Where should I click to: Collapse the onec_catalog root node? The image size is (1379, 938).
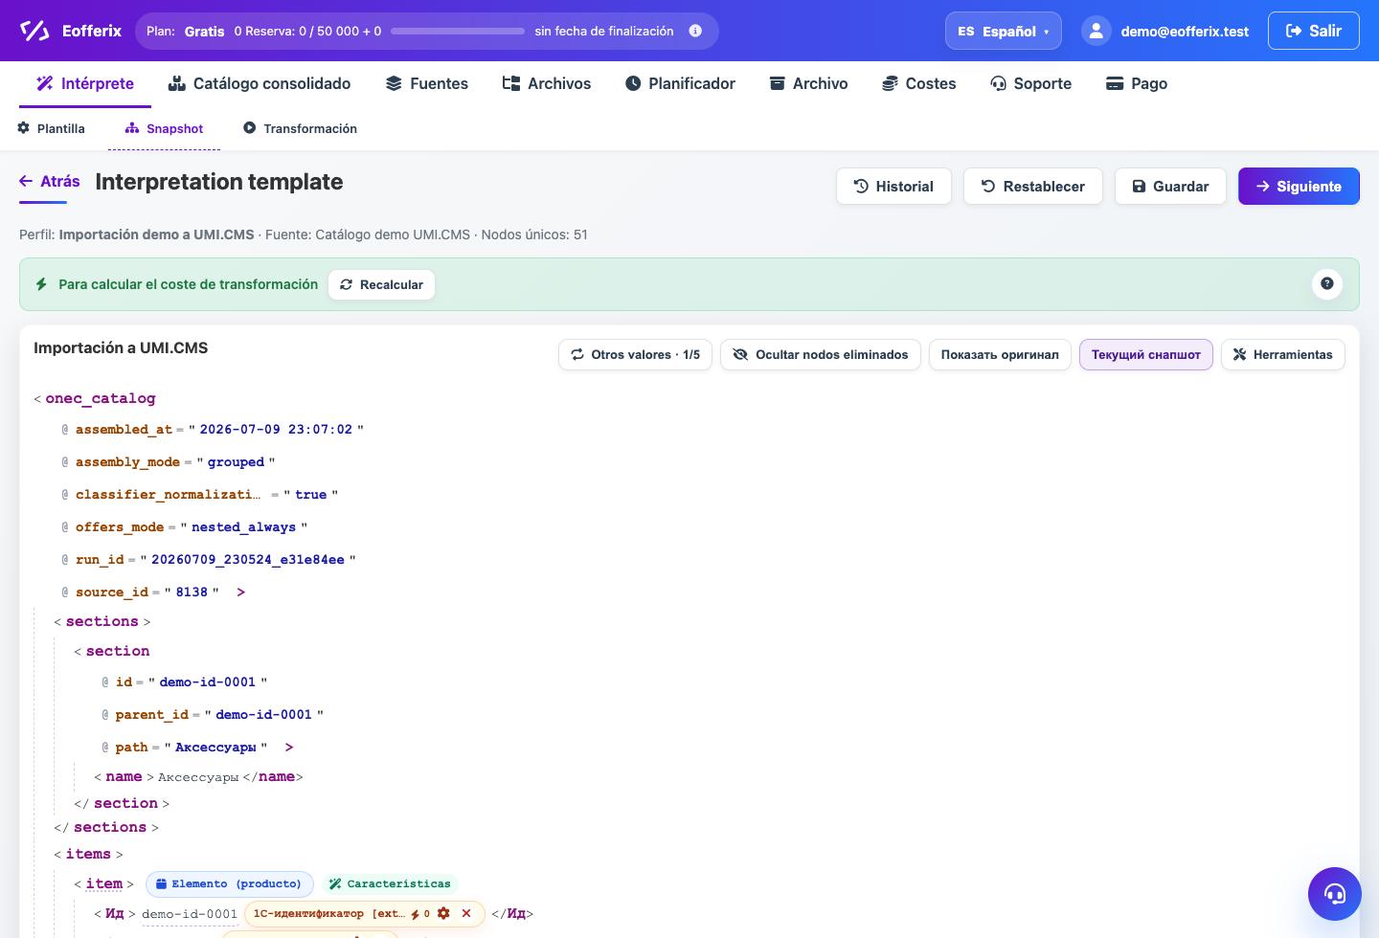click(101, 398)
